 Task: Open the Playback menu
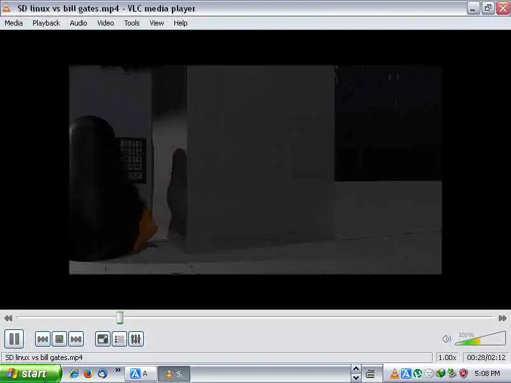46,23
